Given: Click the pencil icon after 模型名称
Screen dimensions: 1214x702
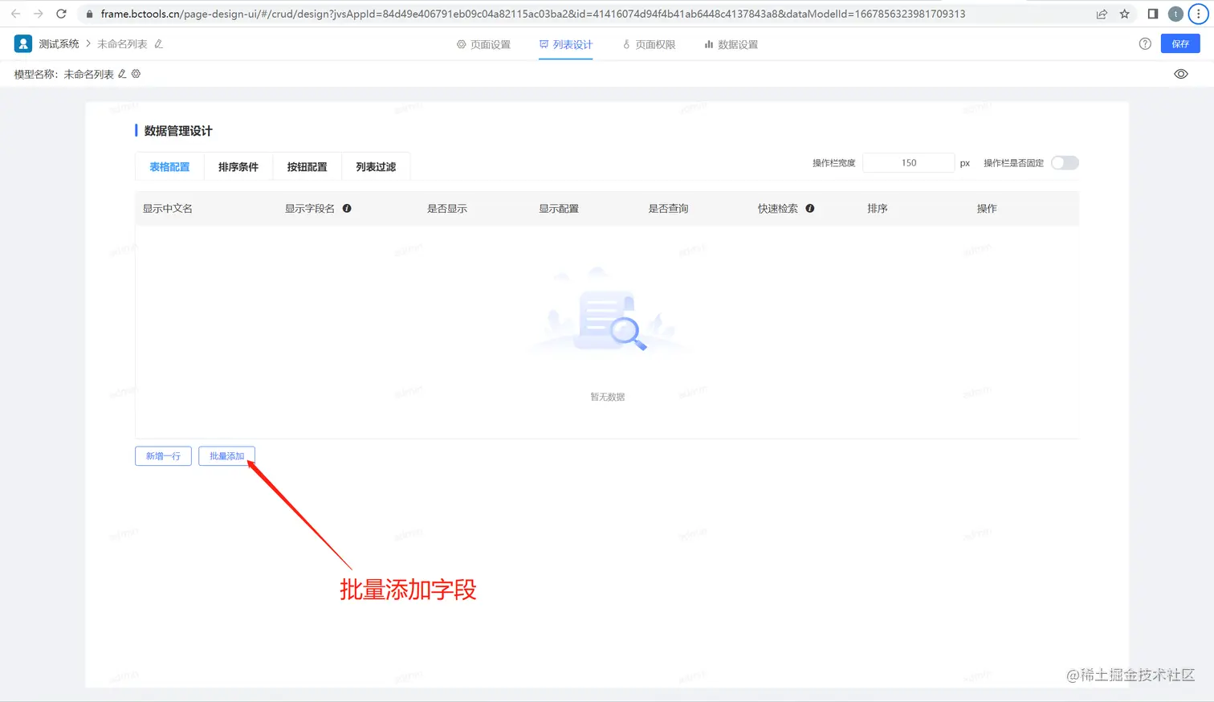Looking at the screenshot, I should coord(122,74).
